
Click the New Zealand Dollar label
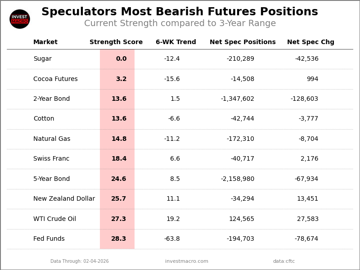64,199
